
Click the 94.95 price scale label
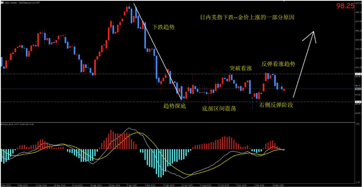pyautogui.click(x=358, y=113)
